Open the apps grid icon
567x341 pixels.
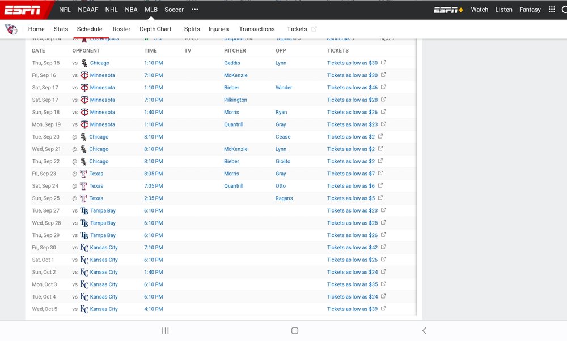point(552,10)
